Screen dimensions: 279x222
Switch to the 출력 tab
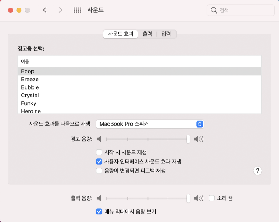pyautogui.click(x=147, y=34)
